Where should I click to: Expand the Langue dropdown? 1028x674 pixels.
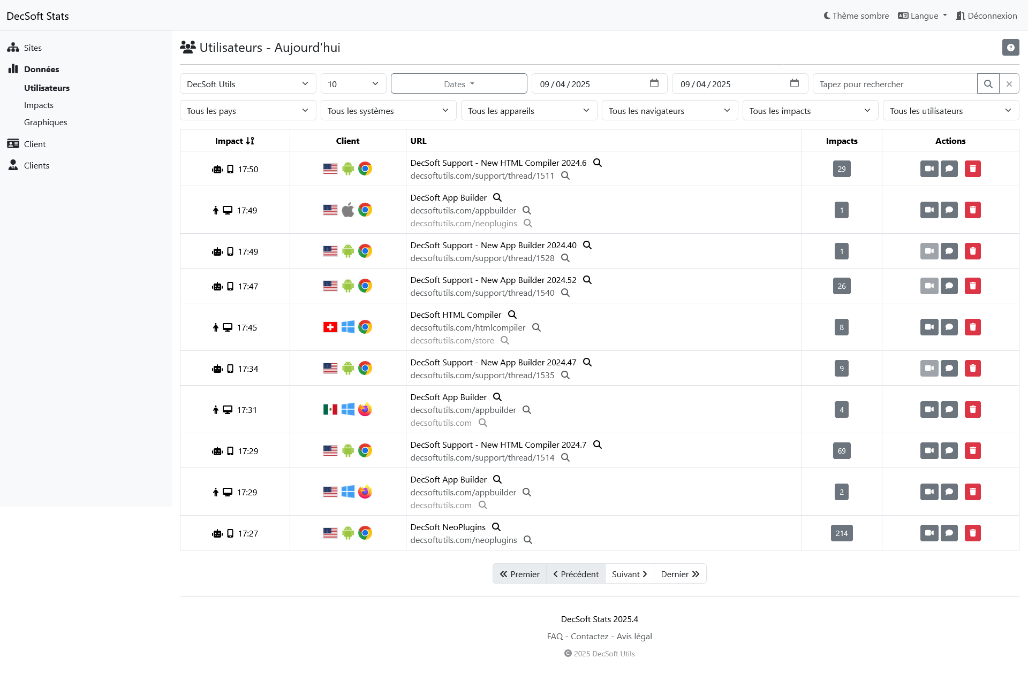922,16
